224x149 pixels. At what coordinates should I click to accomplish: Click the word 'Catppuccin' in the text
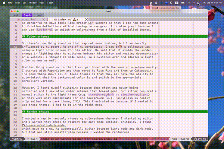(144, 70)
